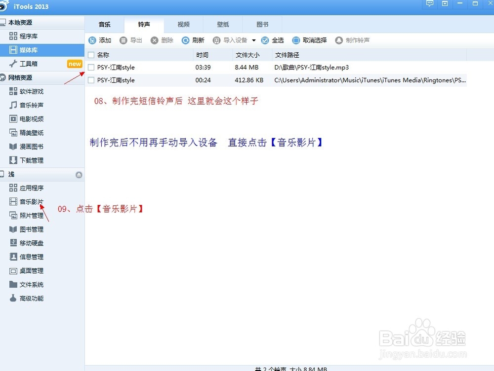
Task: Check the first PSY-江南style ringtone row
Action: [x=91, y=67]
